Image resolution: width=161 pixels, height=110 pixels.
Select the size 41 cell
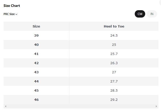pos(36,54)
